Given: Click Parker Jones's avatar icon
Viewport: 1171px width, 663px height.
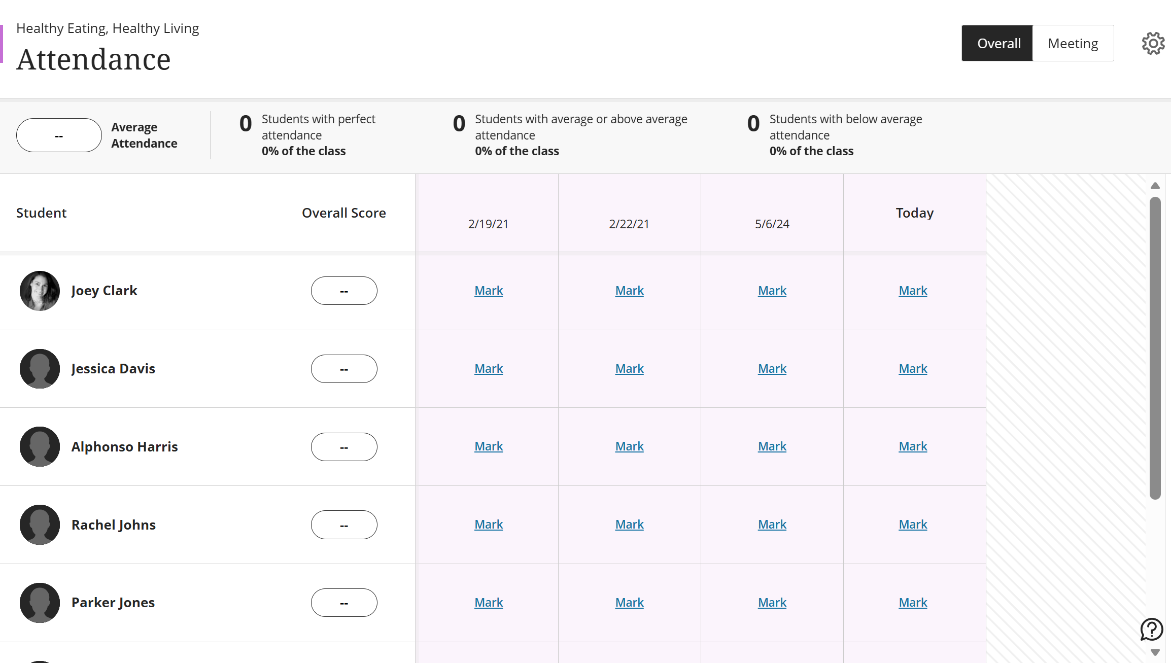Looking at the screenshot, I should (x=40, y=603).
